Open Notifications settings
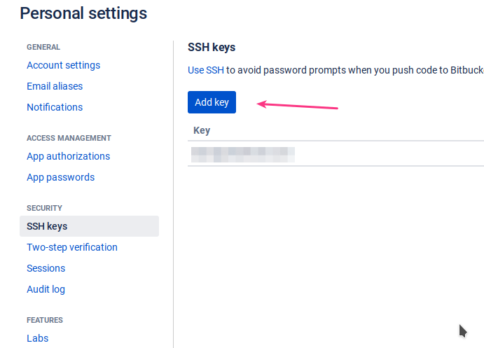The height and width of the screenshot is (348, 484). (55, 107)
